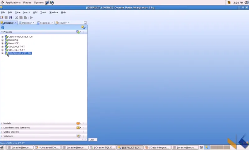Open the Search menu
The width and height of the screenshot is (249, 150).
click(x=26, y=12)
